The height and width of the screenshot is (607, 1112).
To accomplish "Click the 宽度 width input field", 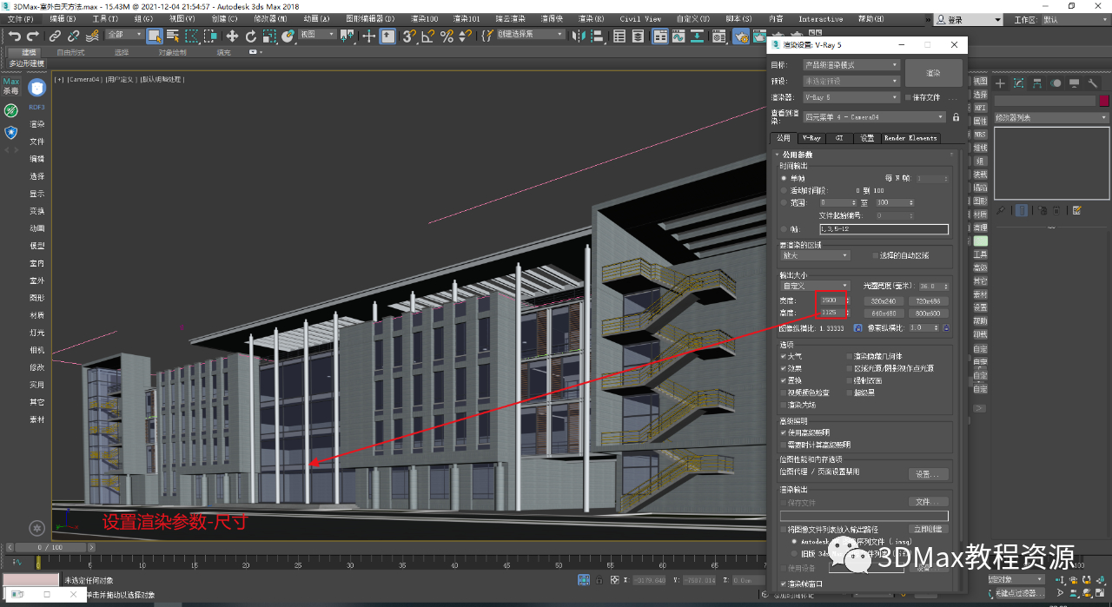I will click(x=832, y=300).
